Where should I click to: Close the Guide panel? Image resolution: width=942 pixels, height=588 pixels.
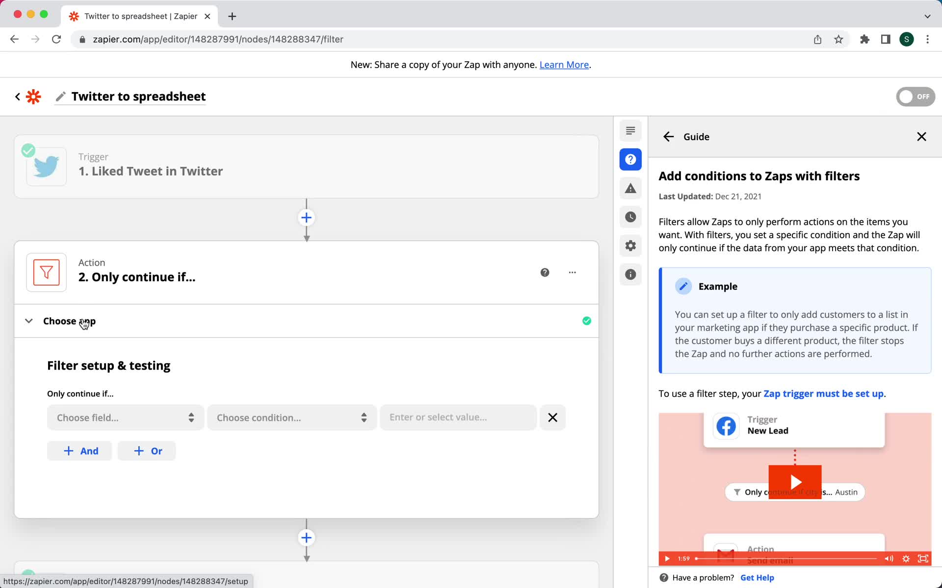(922, 136)
